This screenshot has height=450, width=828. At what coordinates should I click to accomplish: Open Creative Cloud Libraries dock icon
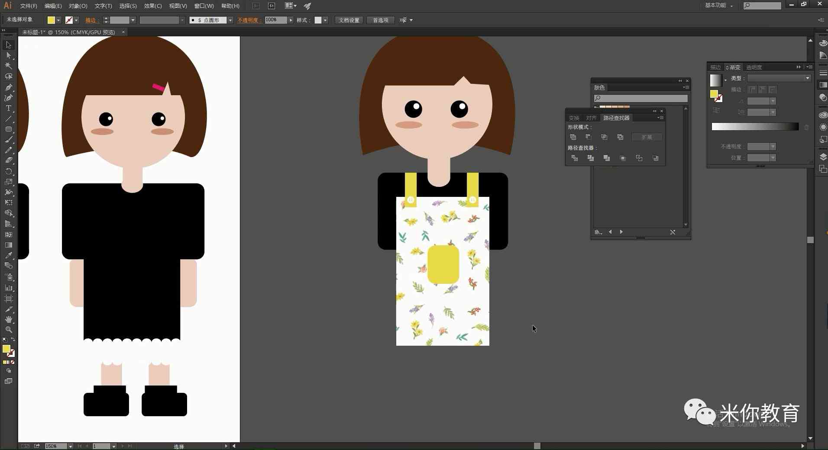point(823,115)
